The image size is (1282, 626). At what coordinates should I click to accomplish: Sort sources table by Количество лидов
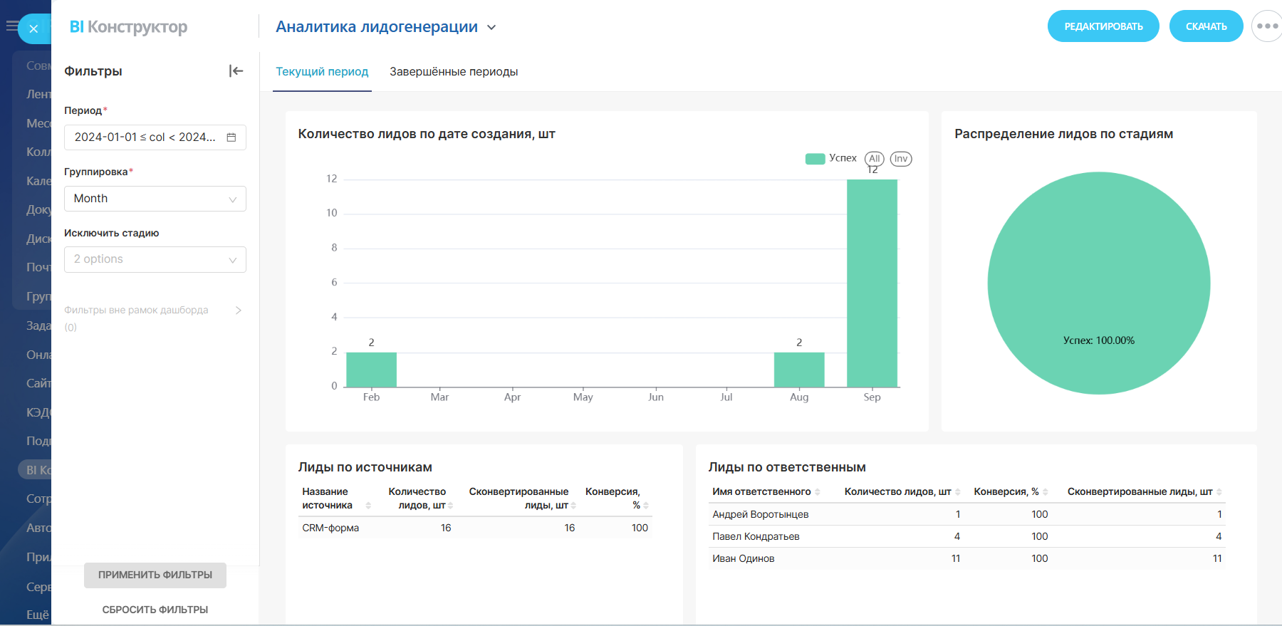(450, 506)
